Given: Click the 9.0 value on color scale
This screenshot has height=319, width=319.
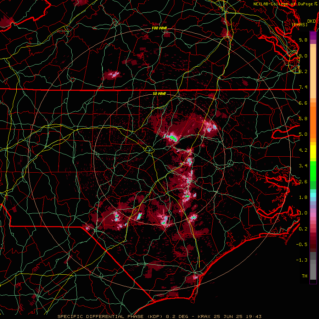Looking at the screenshot, I should click(x=303, y=56).
